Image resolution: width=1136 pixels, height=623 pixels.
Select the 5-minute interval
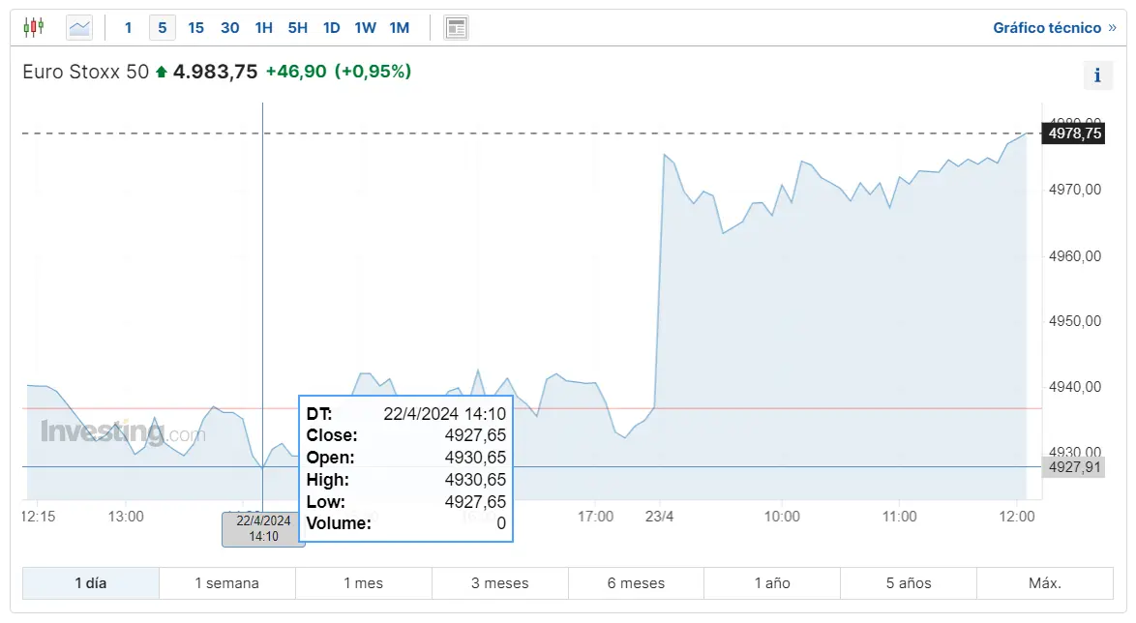click(x=162, y=27)
